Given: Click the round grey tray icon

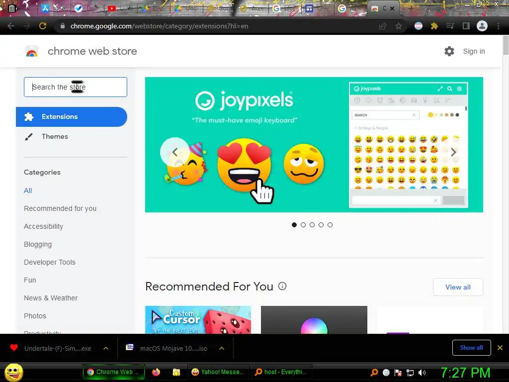Looking at the screenshot, I should [386, 372].
